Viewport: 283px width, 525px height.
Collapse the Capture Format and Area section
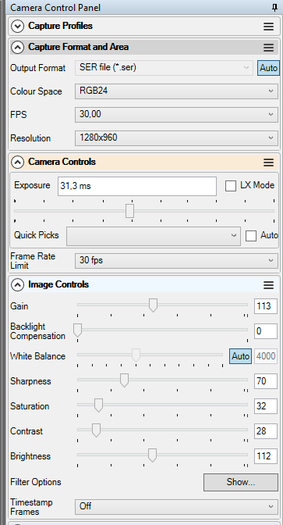[x=17, y=47]
